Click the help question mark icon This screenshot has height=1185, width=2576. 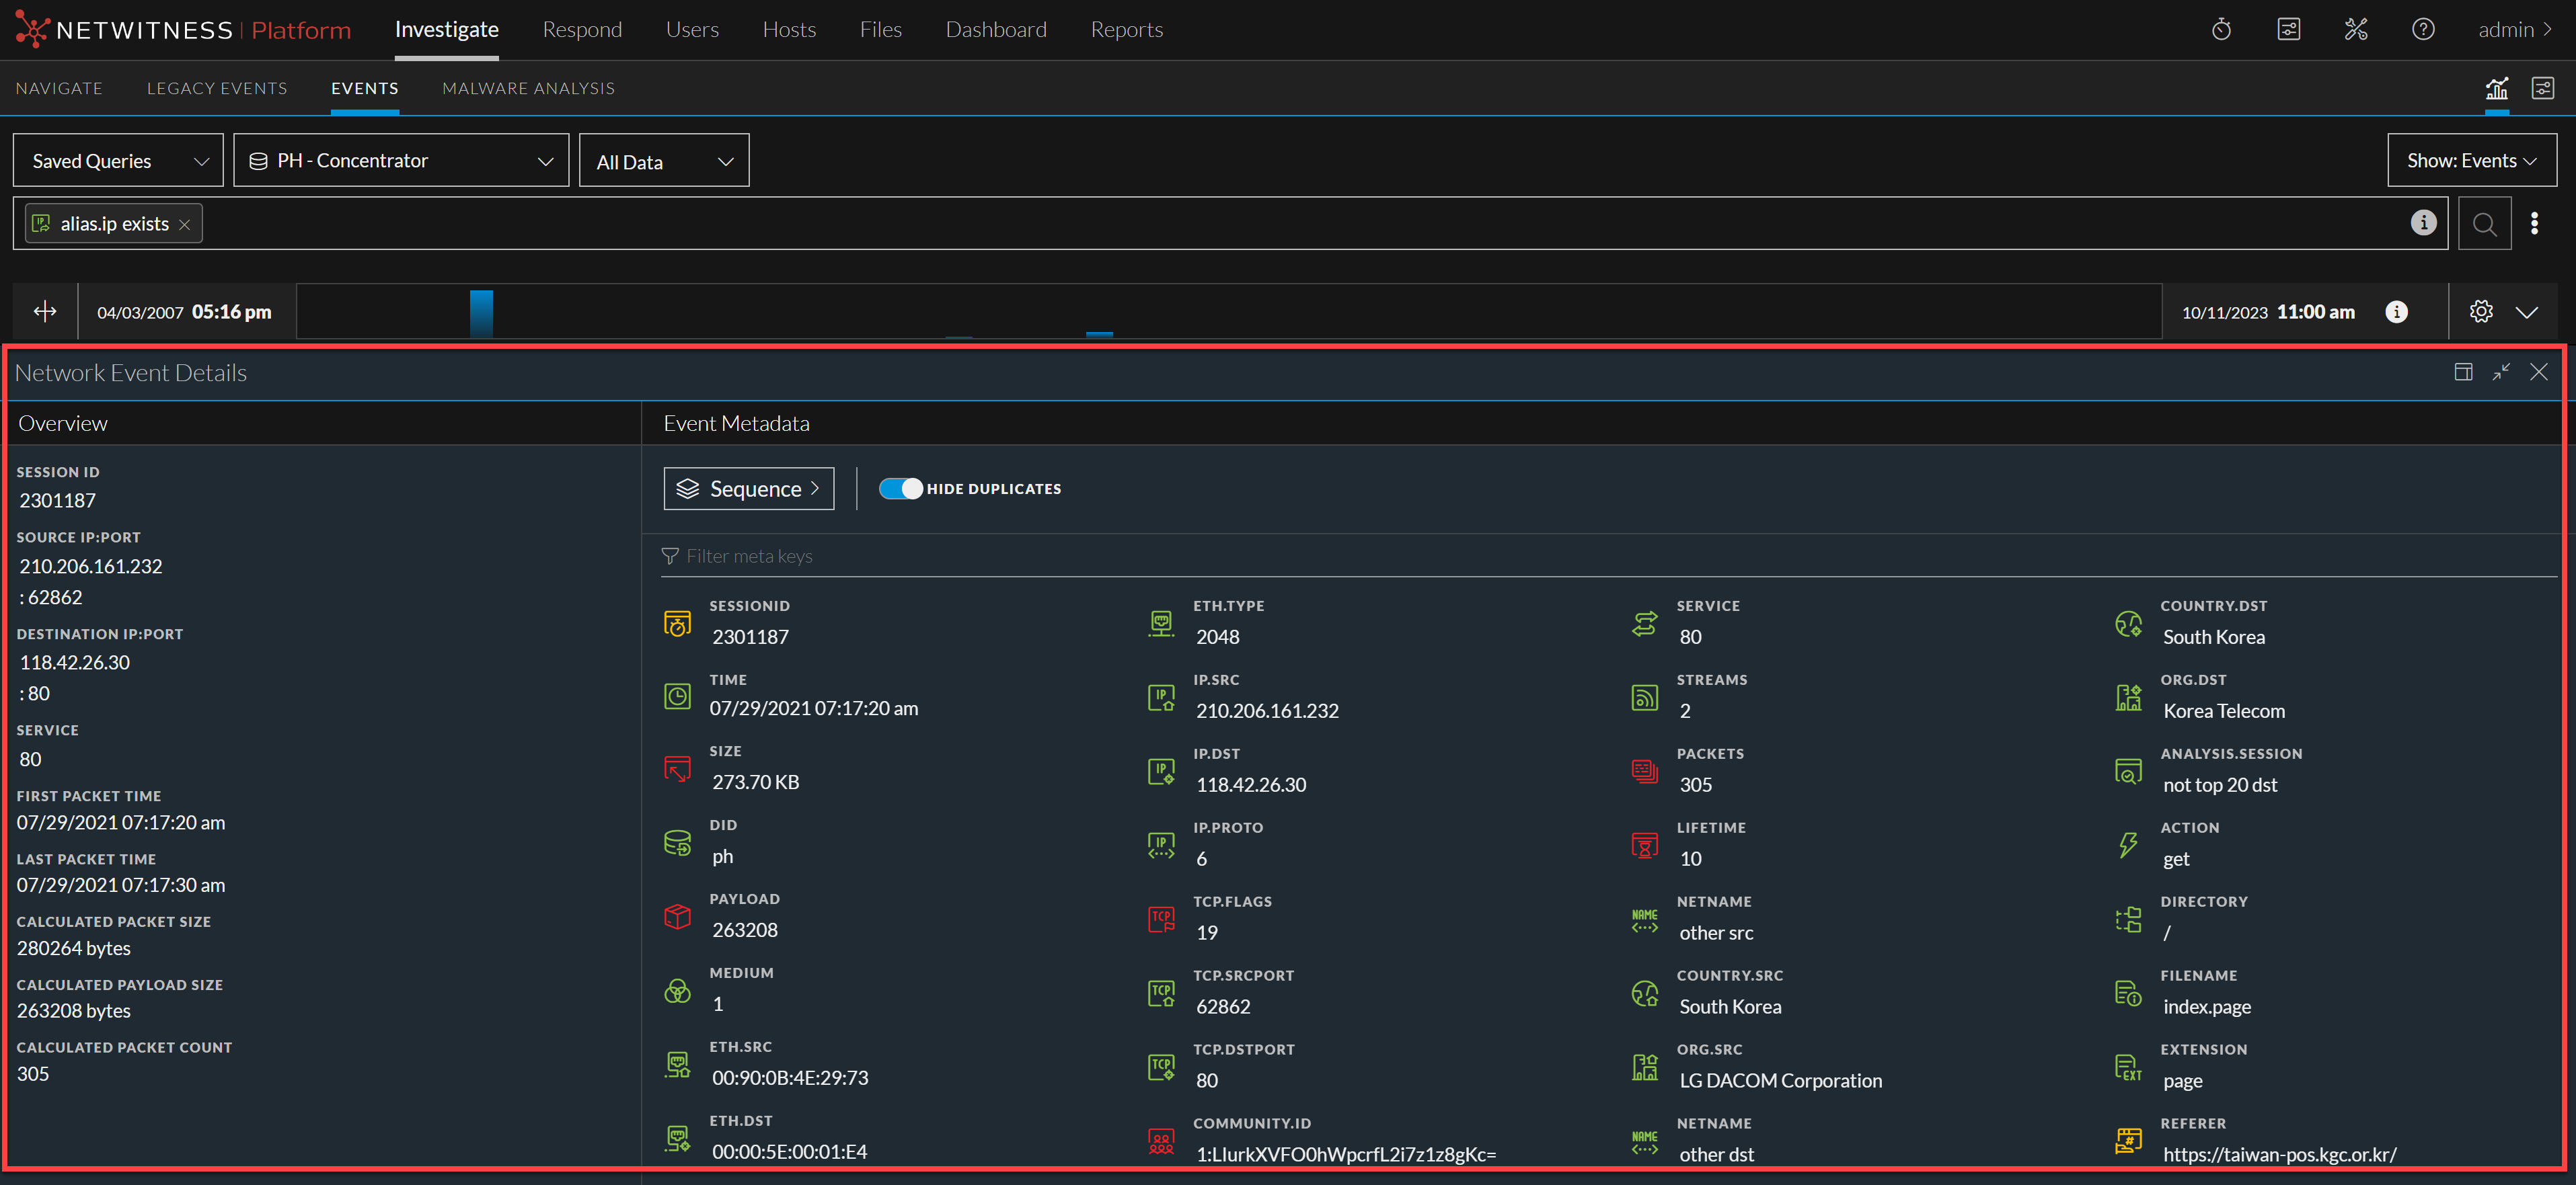point(2422,29)
